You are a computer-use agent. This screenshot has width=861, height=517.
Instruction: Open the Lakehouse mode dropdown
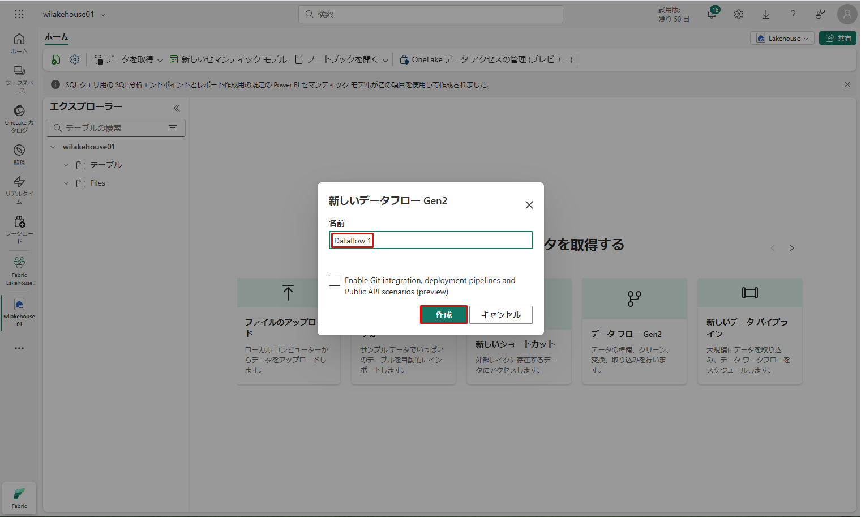[782, 39]
